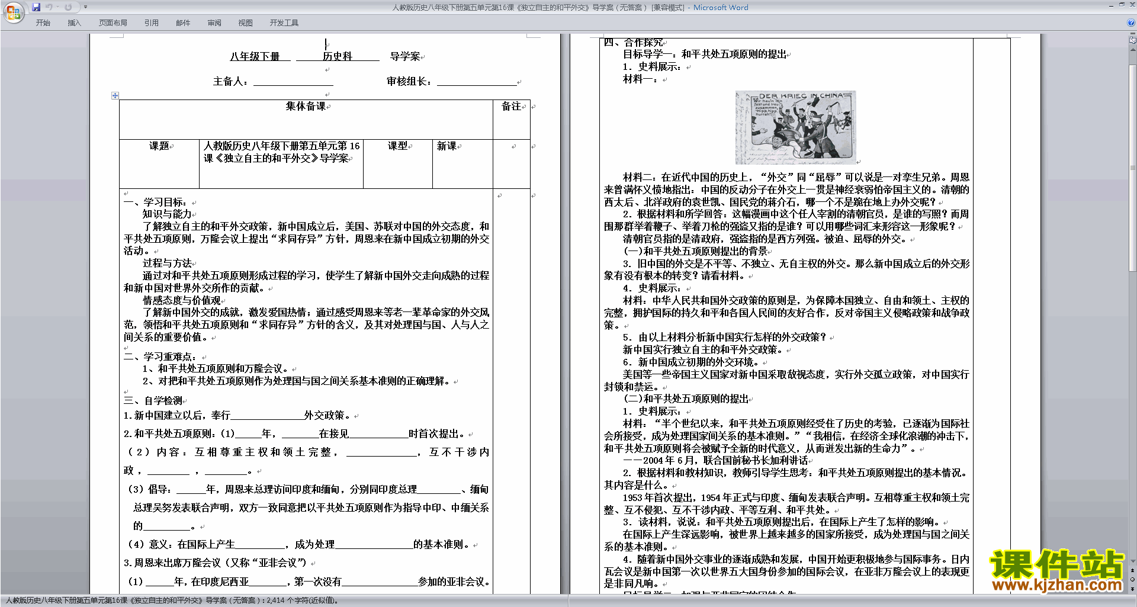1137x607 pixels.
Task: Click the Next Page double-arrow button
Action: click(1133, 589)
